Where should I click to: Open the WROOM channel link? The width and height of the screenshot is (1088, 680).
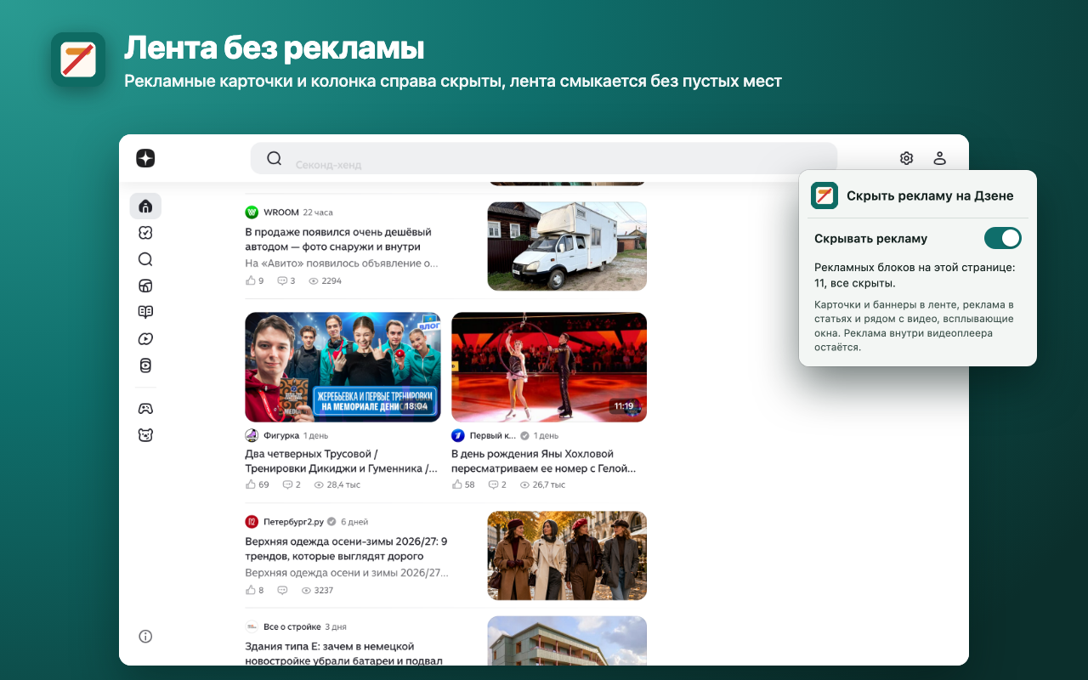coord(280,212)
